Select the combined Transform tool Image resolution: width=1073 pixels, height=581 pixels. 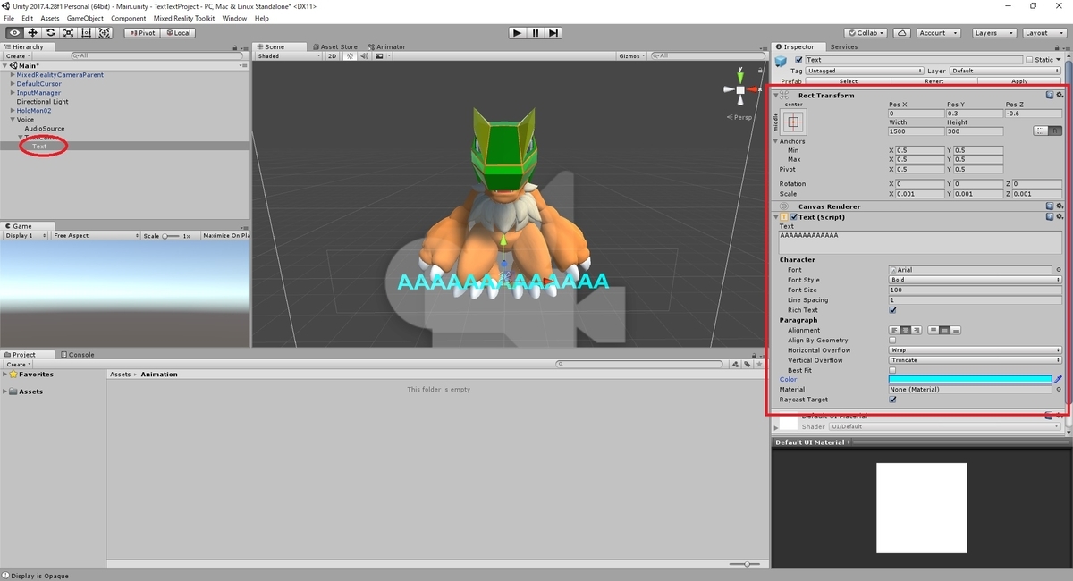coord(105,32)
